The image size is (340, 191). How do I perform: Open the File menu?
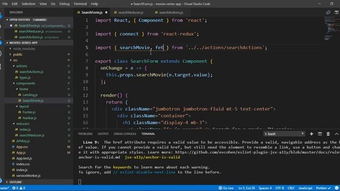point(5,4)
